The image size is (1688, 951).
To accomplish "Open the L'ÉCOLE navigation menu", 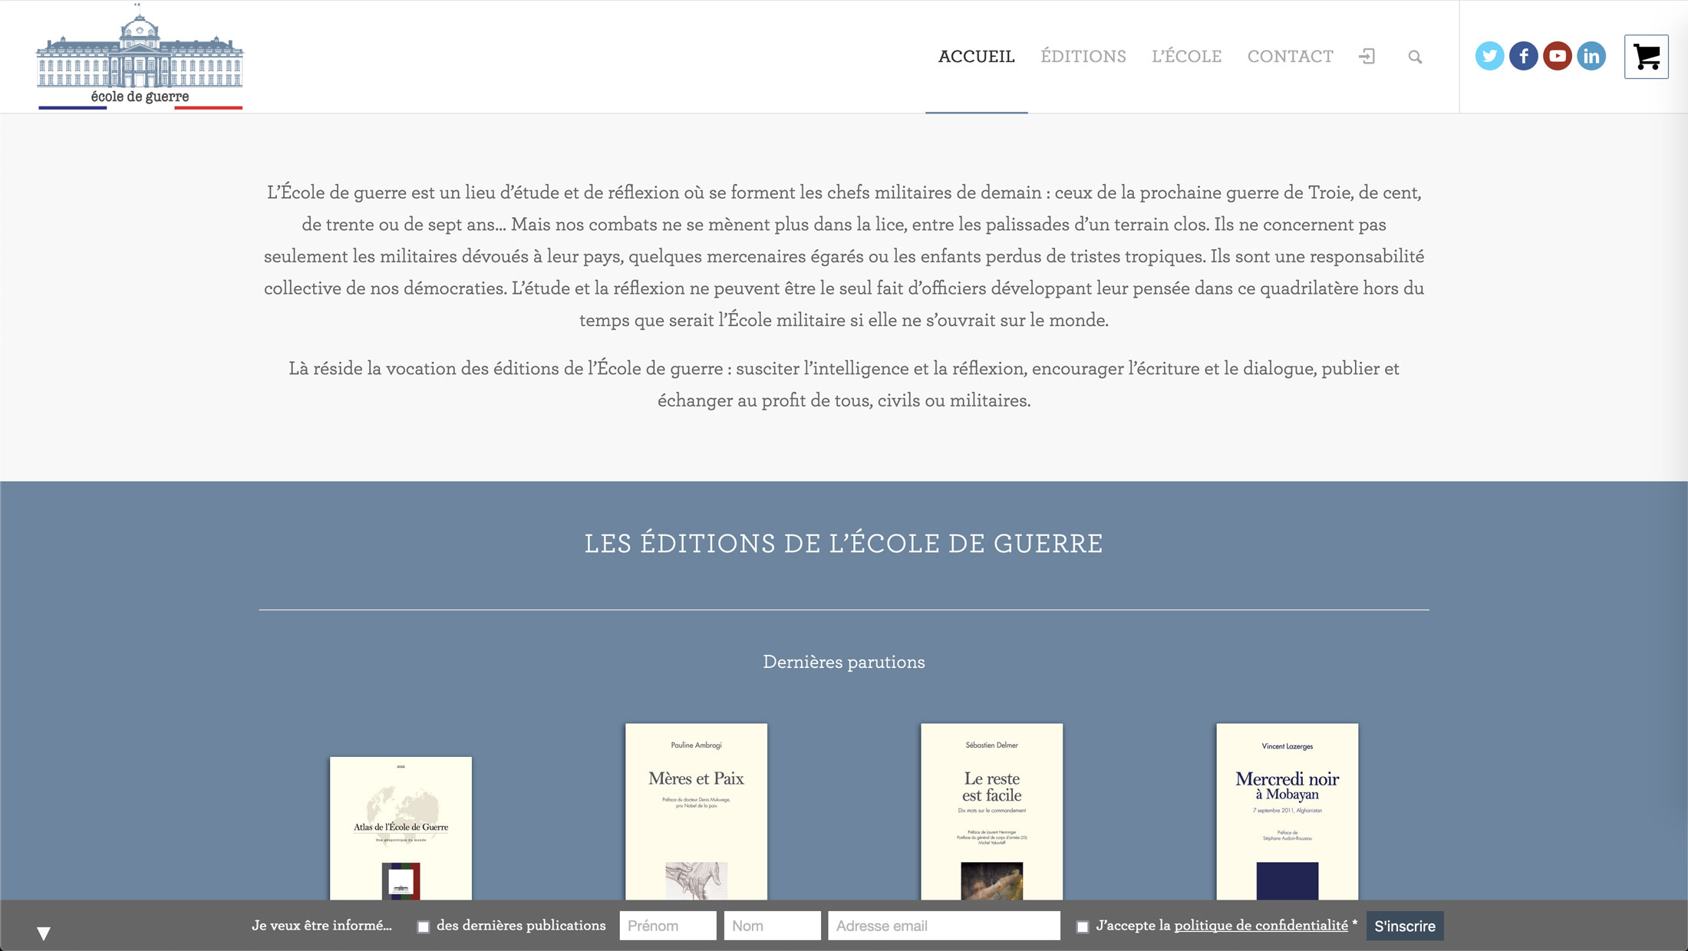I will (x=1186, y=55).
